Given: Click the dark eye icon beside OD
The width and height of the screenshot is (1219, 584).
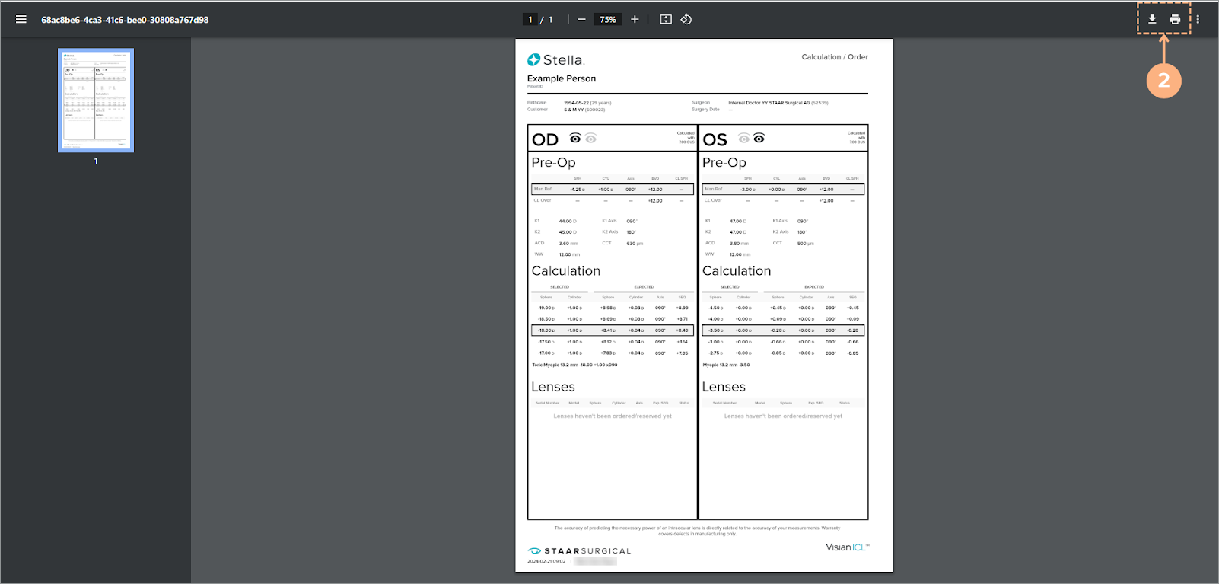Looking at the screenshot, I should coord(575,139).
